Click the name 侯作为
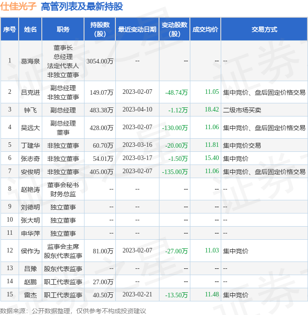Screen dimensions: 308x315 coord(30,251)
